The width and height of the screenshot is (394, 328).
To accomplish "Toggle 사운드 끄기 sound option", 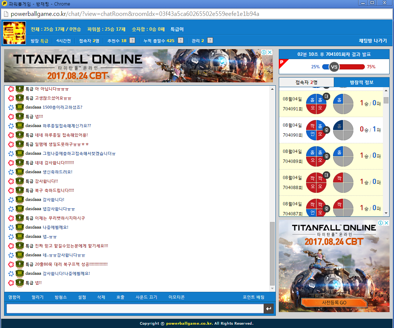I will click(x=146, y=297).
